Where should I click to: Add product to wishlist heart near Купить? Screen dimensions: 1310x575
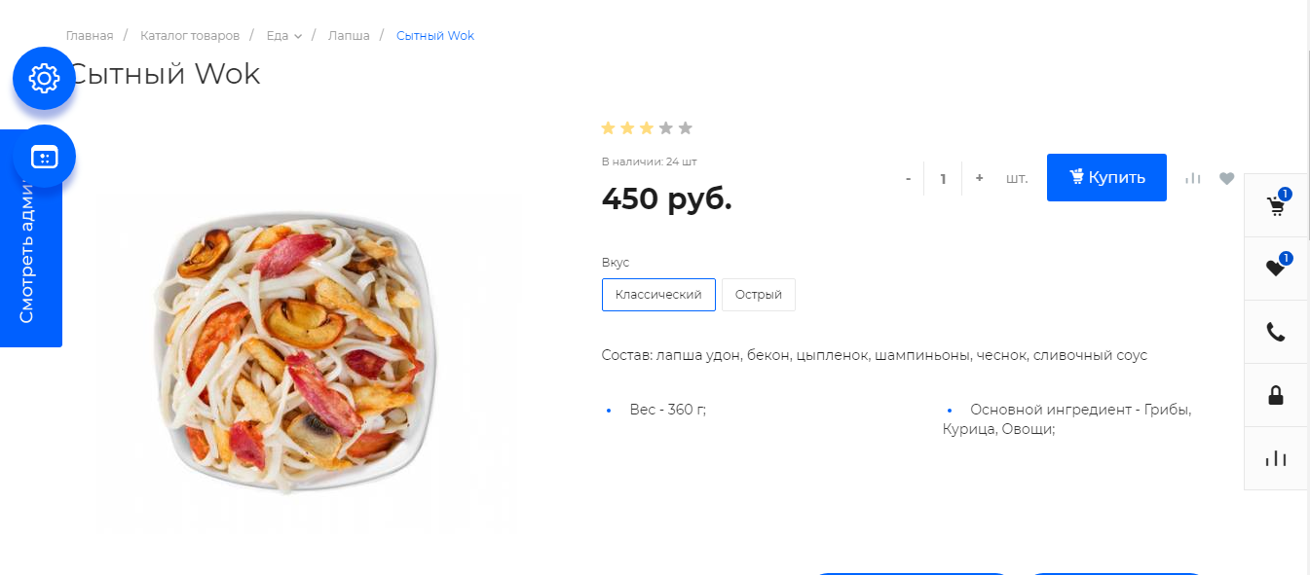(1227, 178)
